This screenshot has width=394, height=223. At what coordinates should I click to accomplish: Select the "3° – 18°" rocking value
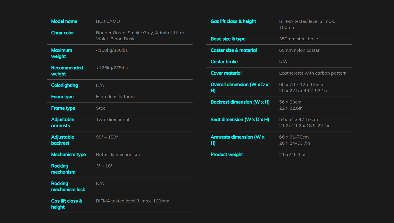tap(104, 166)
